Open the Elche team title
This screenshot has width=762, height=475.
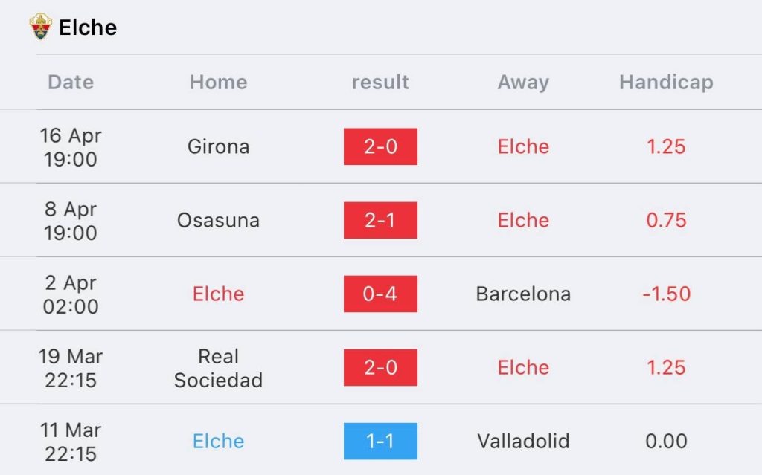(x=88, y=28)
